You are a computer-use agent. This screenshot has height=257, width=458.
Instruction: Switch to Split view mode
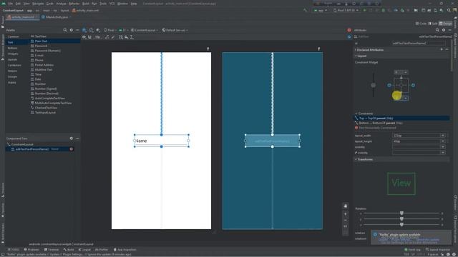pyautogui.click(x=433, y=24)
